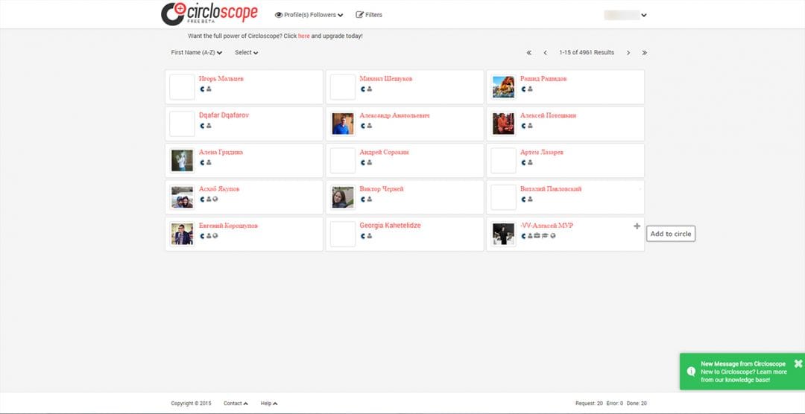This screenshot has height=414, width=805.
Task: Click the Copyright © 2015 footer text
Action: click(191, 404)
